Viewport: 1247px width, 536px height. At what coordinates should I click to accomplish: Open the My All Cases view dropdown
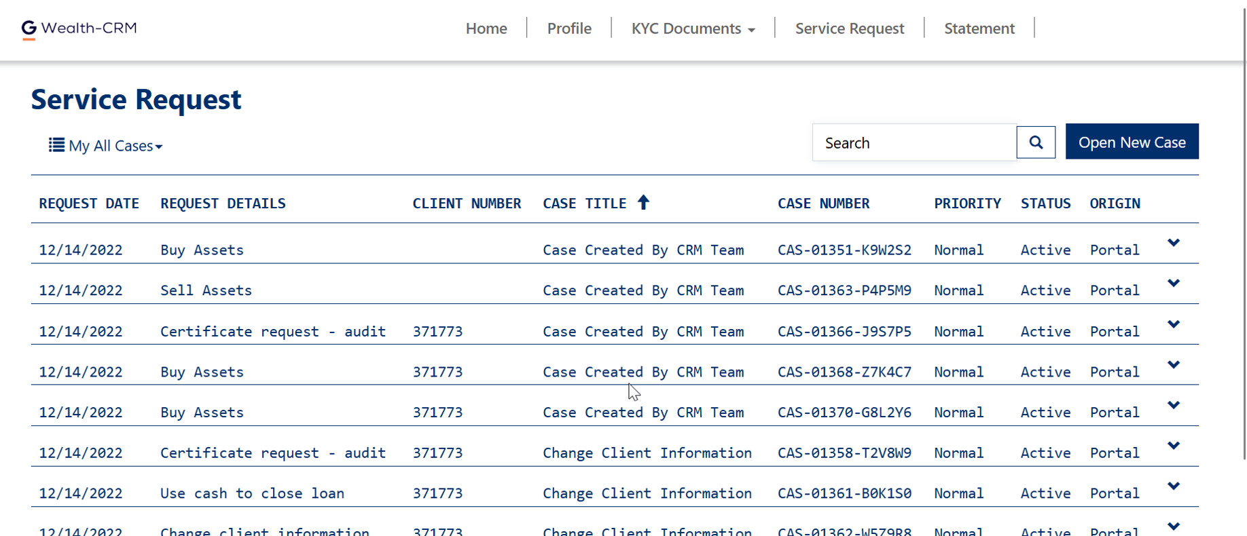(115, 146)
